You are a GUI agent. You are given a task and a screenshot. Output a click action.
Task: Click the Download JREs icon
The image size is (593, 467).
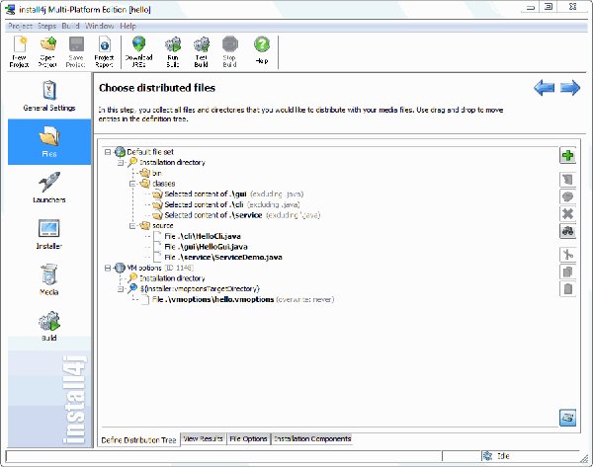[x=138, y=52]
